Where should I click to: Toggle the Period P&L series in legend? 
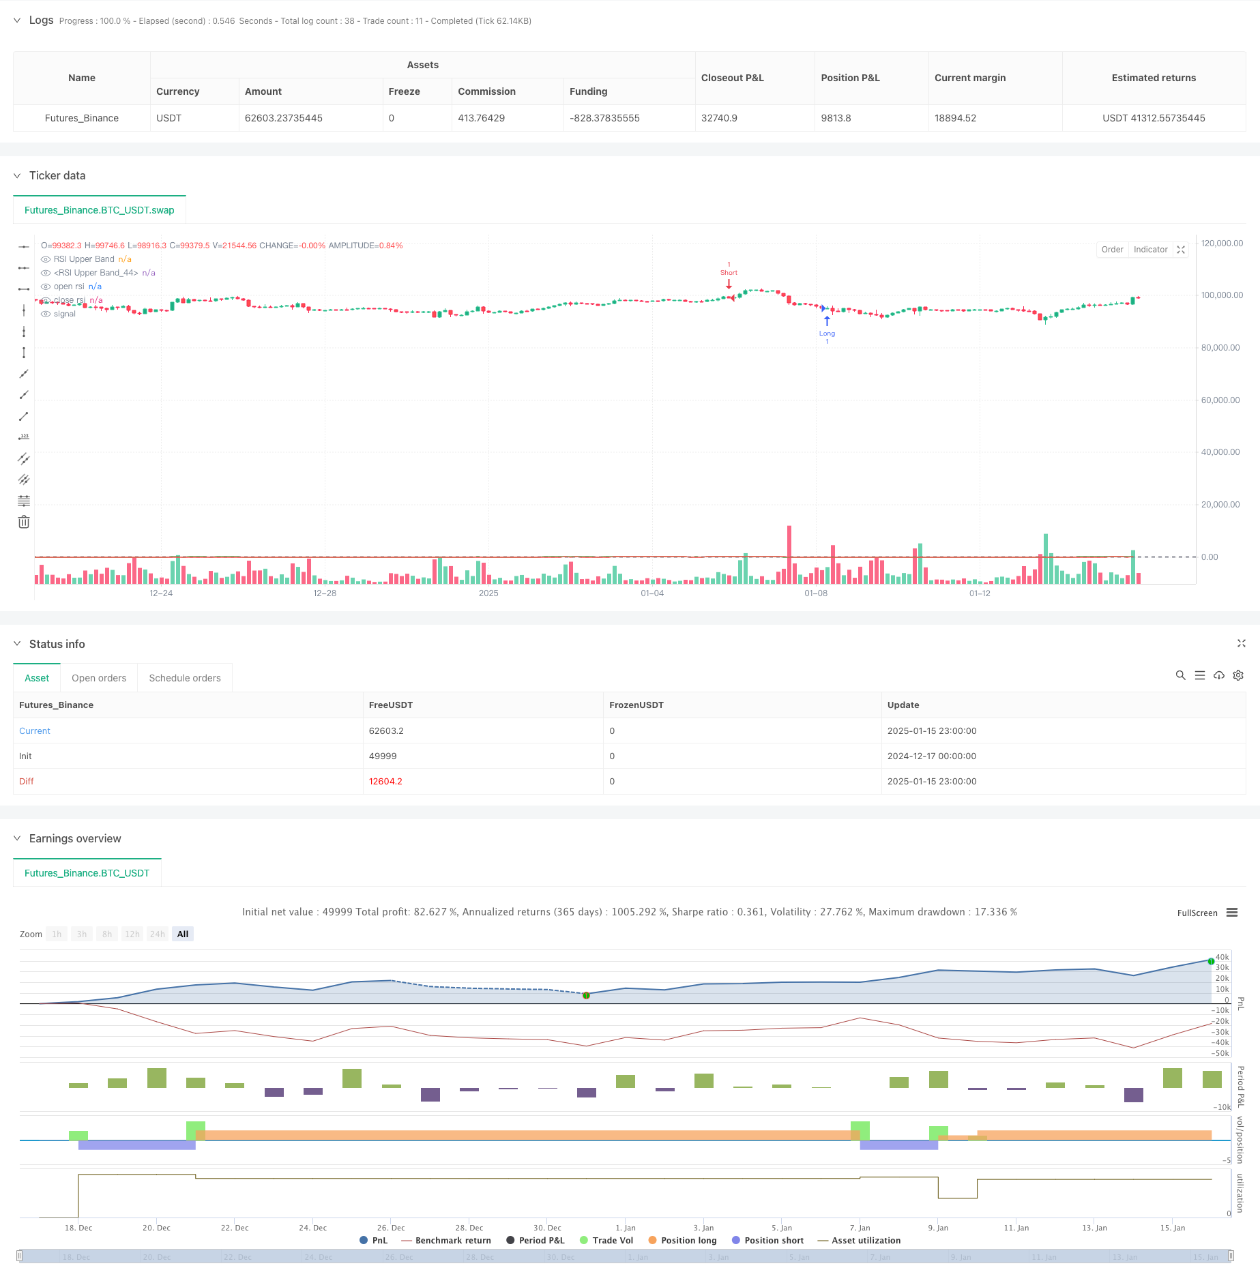click(x=535, y=1241)
